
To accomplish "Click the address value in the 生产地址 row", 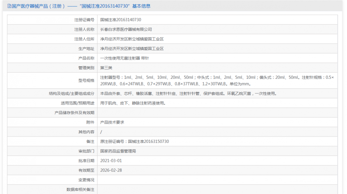I will (132, 48).
